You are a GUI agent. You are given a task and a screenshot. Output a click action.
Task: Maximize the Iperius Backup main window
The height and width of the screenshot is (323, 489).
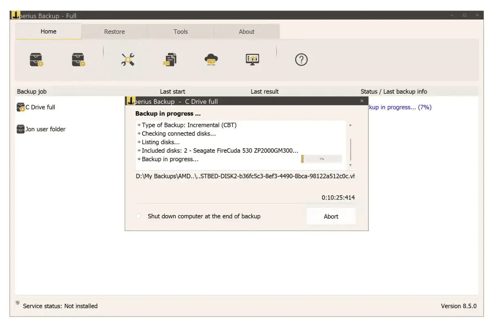464,15
